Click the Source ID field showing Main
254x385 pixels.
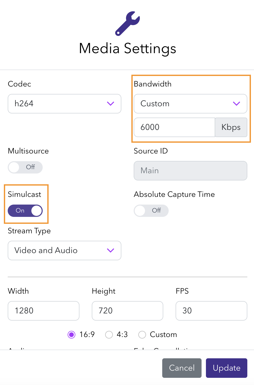coord(190,171)
